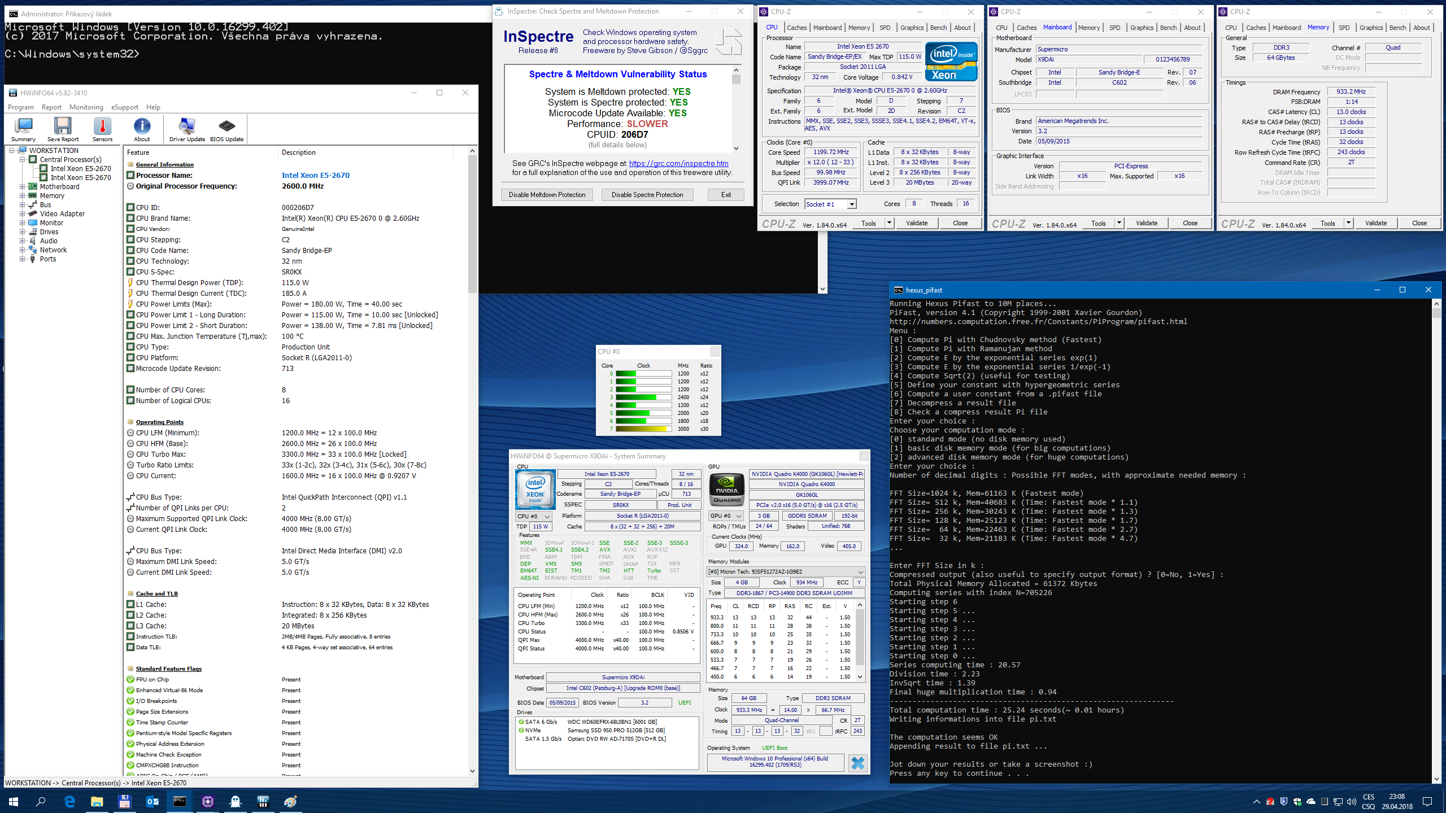Screen dimensions: 1446x813
Task: Switch to InSpectre ghost taskbar icon
Action: point(235,801)
